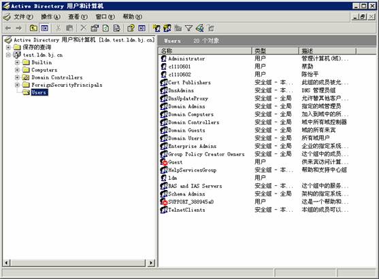
Task: Toggle the action pane toolbar icon
Action: pos(142,29)
